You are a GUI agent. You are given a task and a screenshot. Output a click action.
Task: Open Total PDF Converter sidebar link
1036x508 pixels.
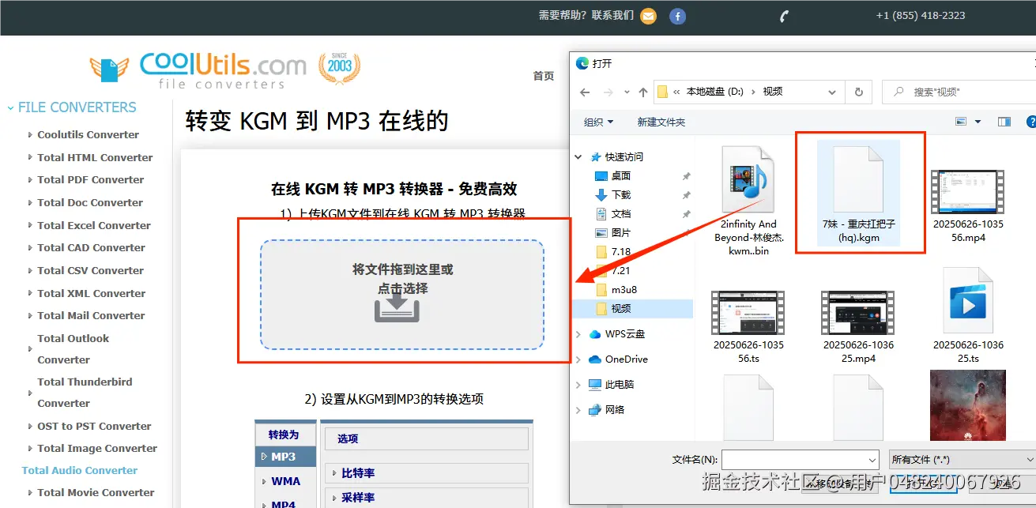coord(91,180)
